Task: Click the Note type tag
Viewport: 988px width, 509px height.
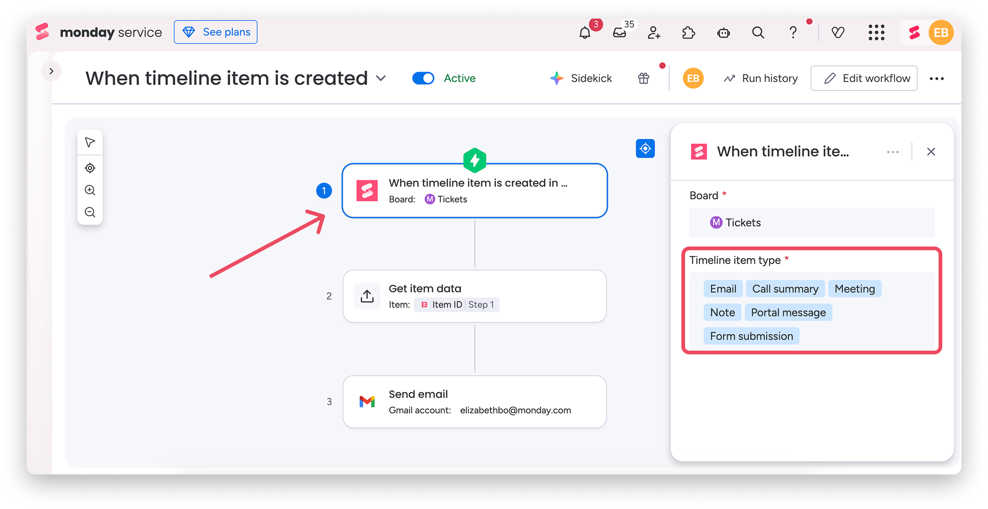Action: tap(722, 312)
